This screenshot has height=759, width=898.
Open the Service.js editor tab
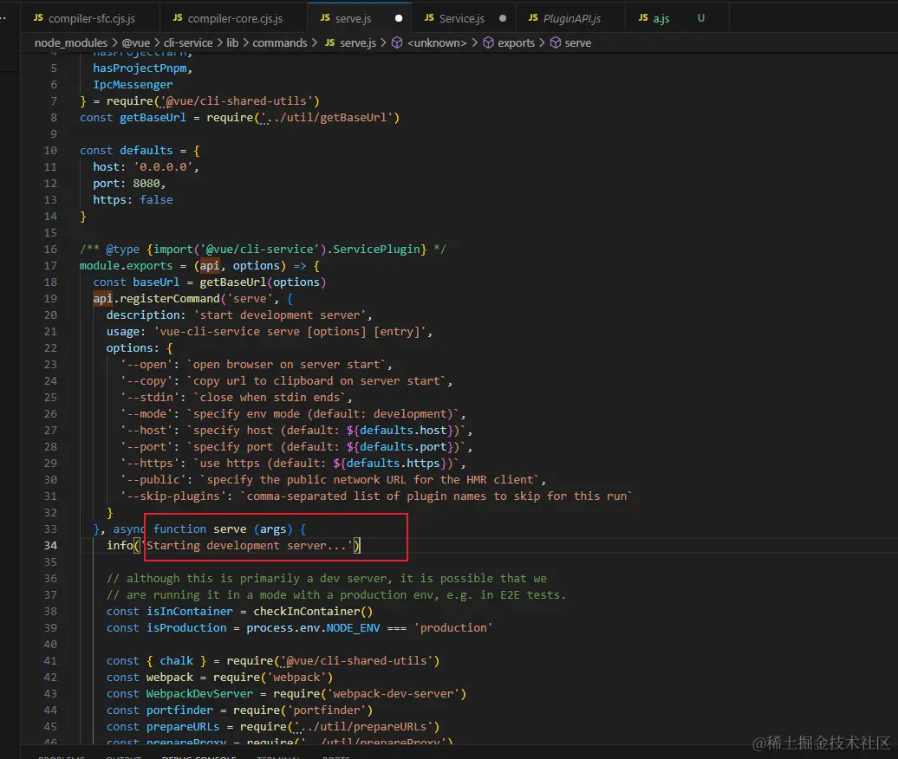click(462, 18)
